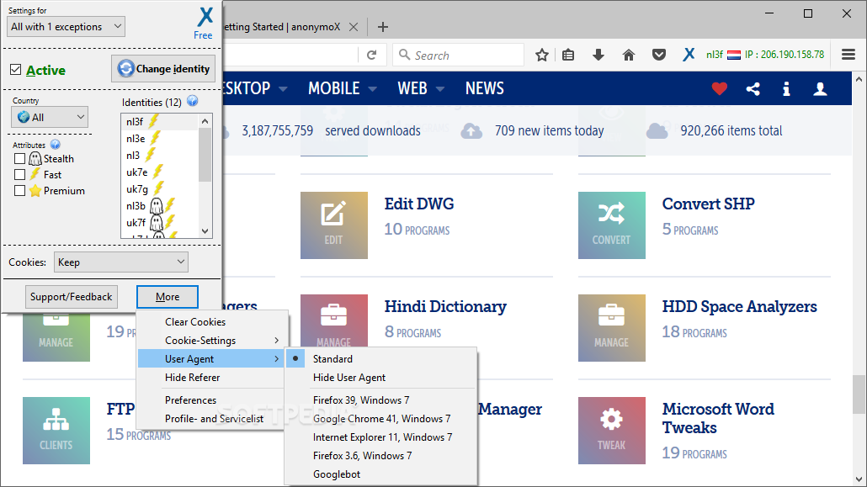Screen dimensions: 867x487
Task: Choose Clear Cookies in the menu
Action: (x=195, y=322)
